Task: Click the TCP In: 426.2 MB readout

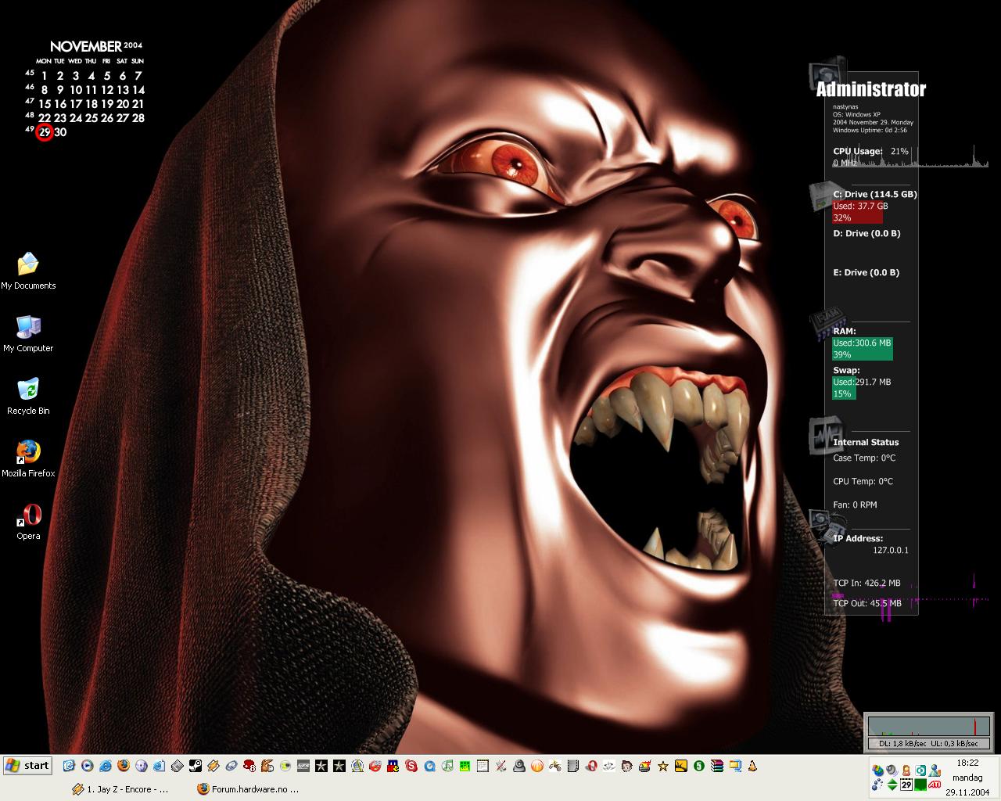Action: point(866,583)
